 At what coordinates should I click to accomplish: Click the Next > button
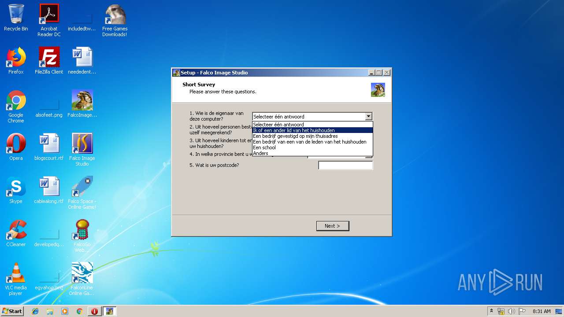coord(333,226)
